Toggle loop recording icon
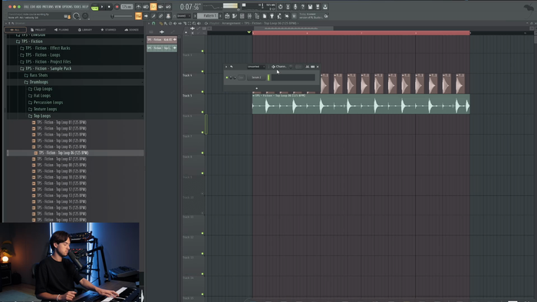Image resolution: width=537 pixels, height=302 pixels. pyautogui.click(x=168, y=7)
